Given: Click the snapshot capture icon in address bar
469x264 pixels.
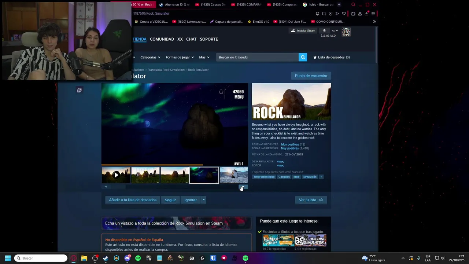Looking at the screenshot, I should (x=324, y=14).
